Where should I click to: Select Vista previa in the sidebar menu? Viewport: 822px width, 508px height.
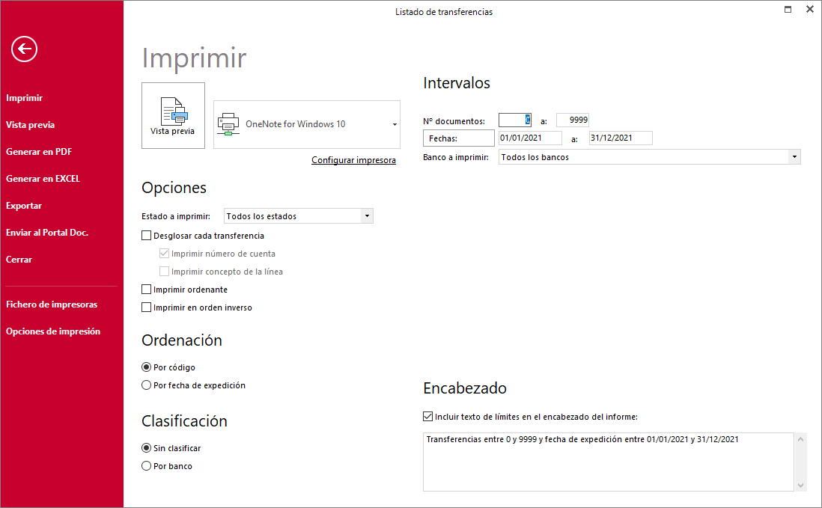[x=31, y=125]
